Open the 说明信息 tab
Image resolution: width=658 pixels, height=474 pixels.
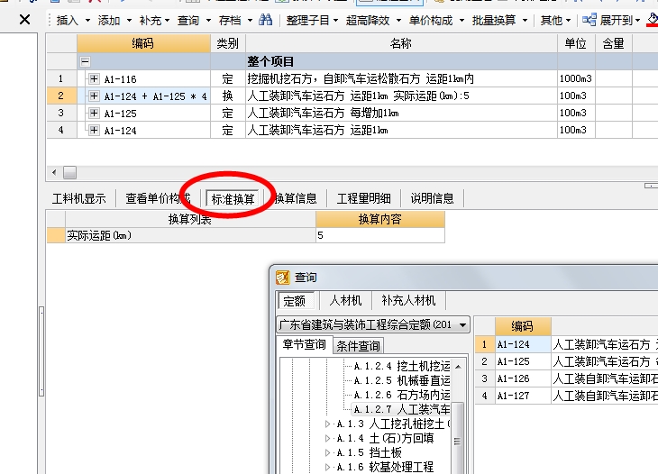(x=433, y=198)
